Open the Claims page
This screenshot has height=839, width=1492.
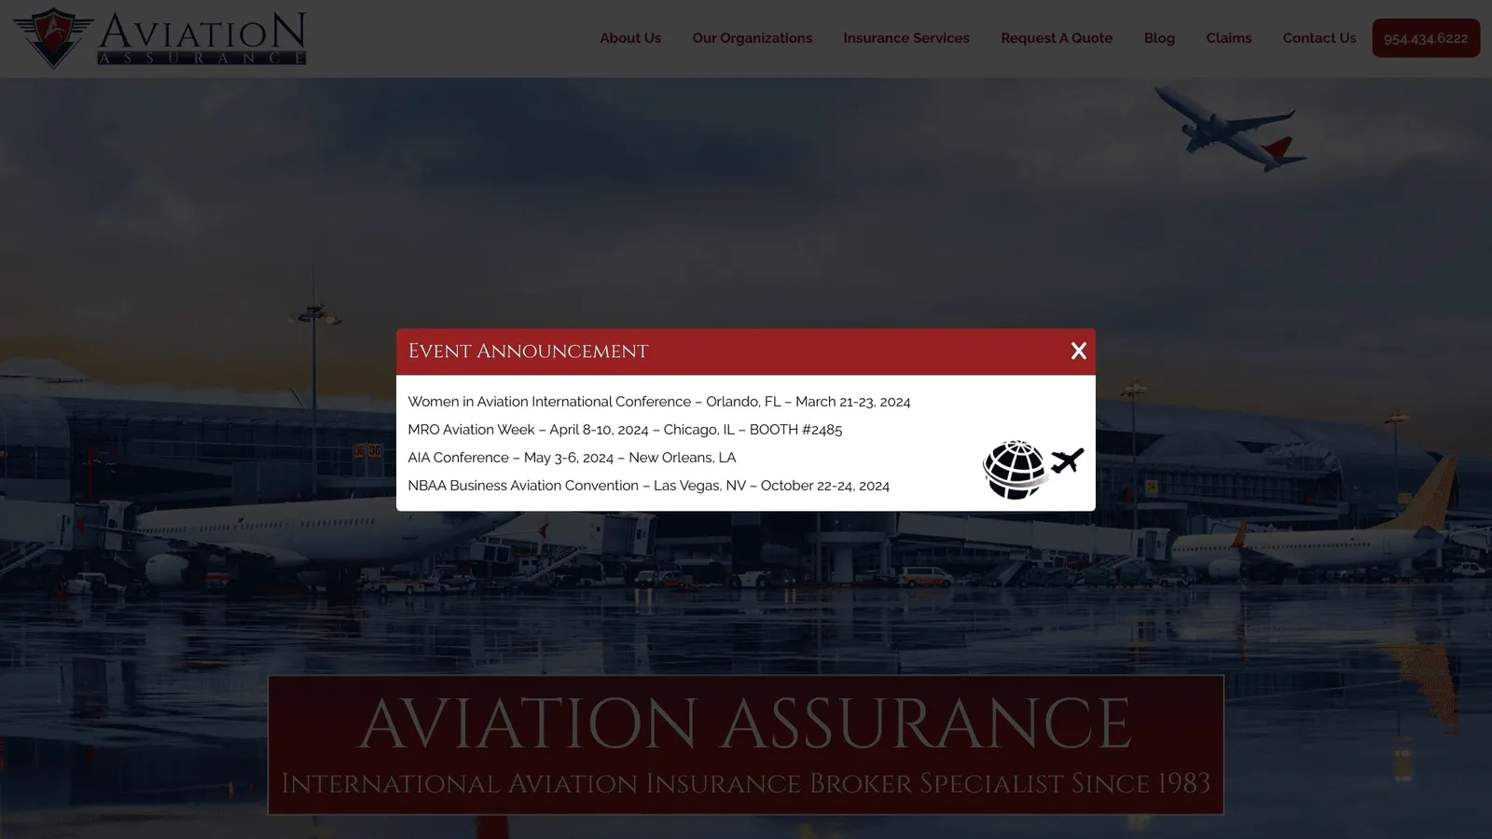tap(1229, 38)
